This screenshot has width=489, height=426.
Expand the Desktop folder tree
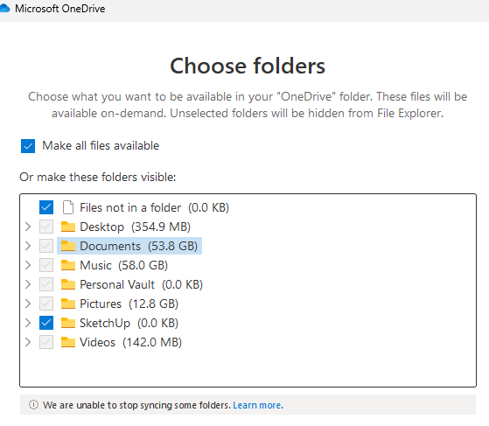pyautogui.click(x=28, y=227)
